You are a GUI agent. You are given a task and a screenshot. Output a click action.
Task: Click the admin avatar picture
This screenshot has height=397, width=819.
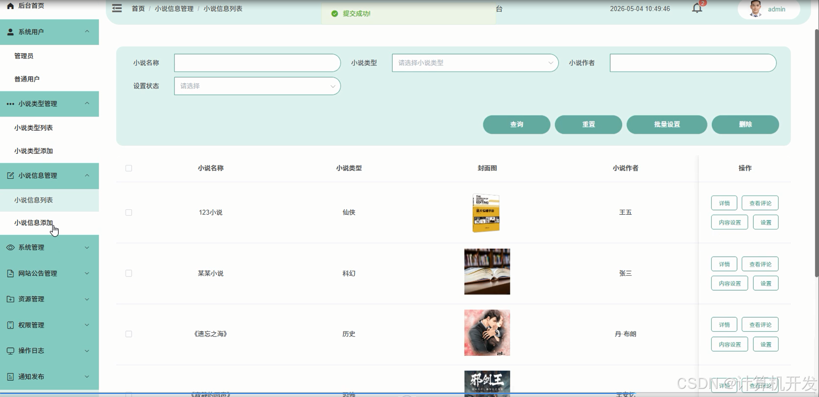[755, 9]
